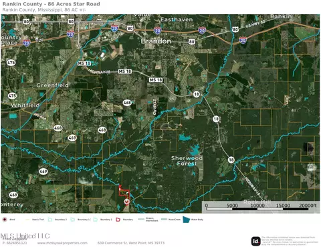Click the MS-468 road label

tap(40, 116)
